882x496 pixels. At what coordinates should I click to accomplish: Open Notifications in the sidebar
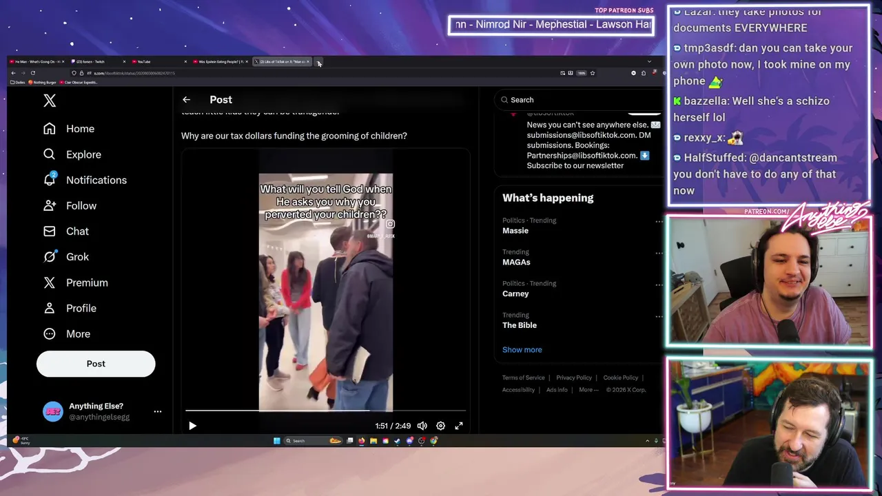[x=84, y=180]
